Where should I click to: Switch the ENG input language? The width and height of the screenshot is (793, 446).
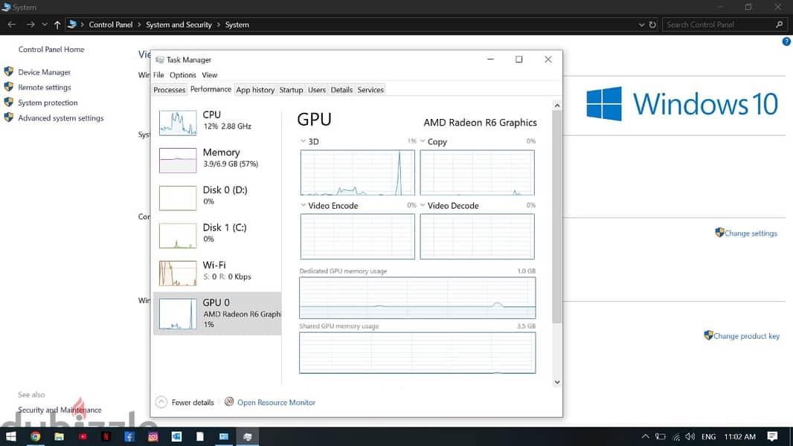708,436
